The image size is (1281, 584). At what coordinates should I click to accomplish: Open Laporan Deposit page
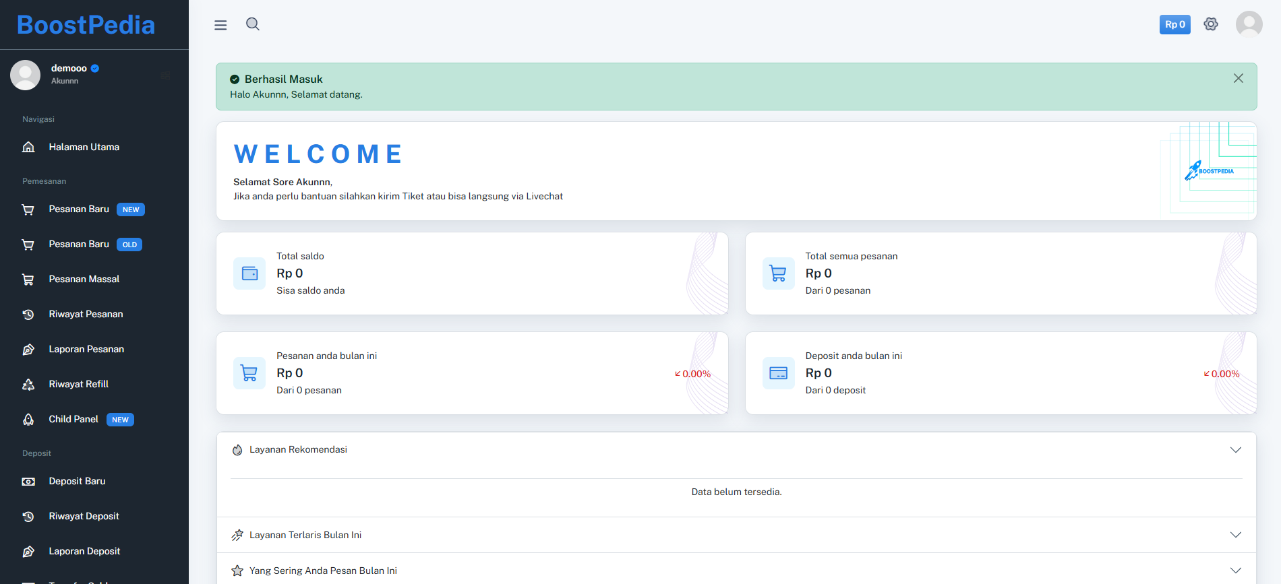point(84,551)
